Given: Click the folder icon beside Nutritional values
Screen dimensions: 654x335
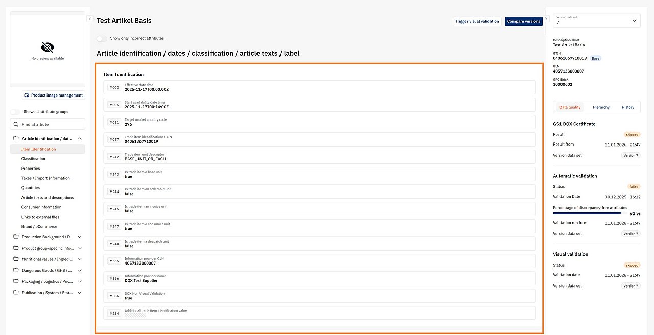Looking at the screenshot, I should [16, 259].
